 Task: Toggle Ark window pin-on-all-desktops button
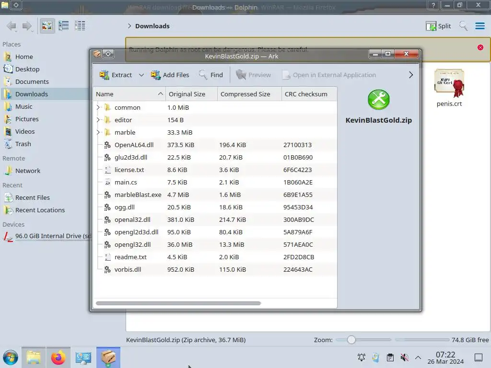coord(108,54)
